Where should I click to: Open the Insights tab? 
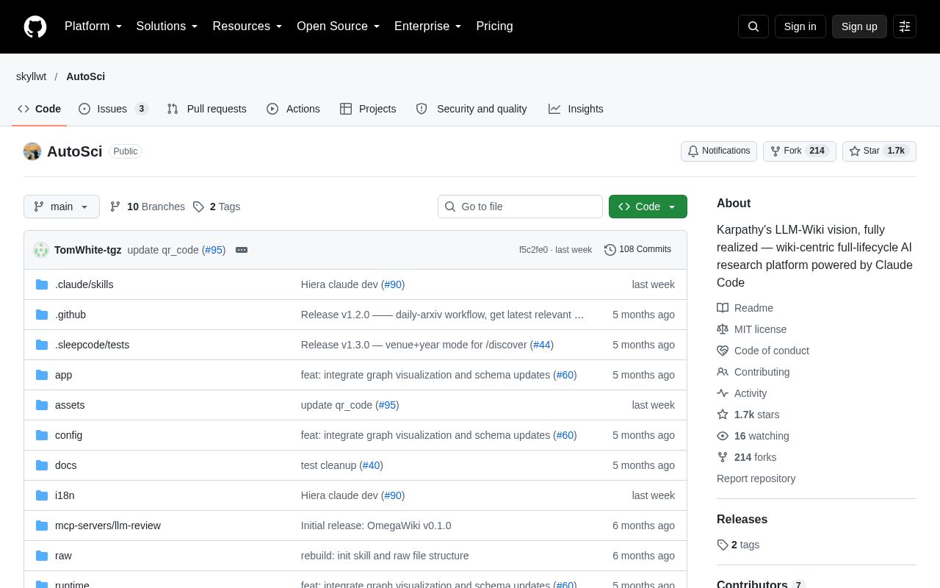(x=576, y=109)
